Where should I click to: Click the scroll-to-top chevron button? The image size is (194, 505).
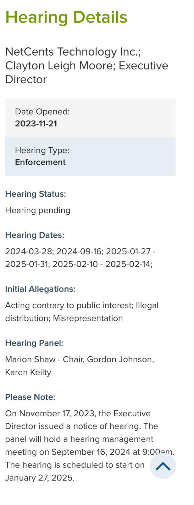pos(163,466)
